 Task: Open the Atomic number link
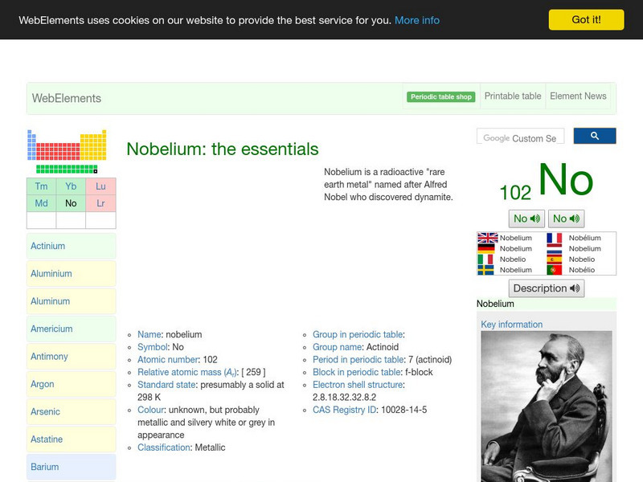tap(169, 359)
